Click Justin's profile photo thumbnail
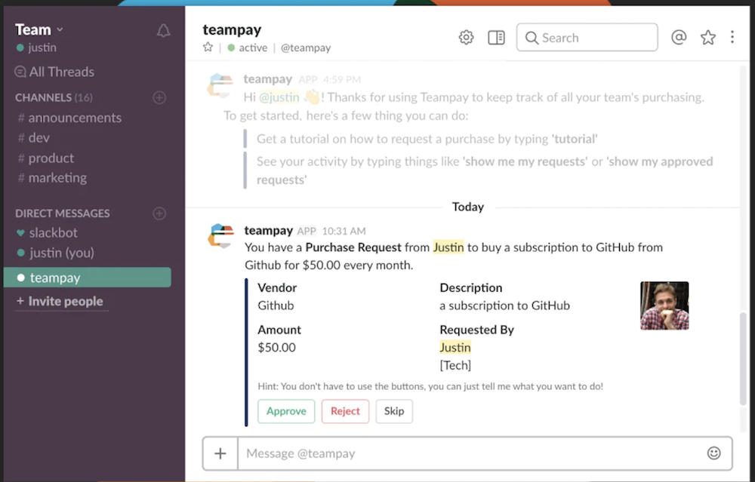Screen dimensions: 755x482 click(664, 305)
